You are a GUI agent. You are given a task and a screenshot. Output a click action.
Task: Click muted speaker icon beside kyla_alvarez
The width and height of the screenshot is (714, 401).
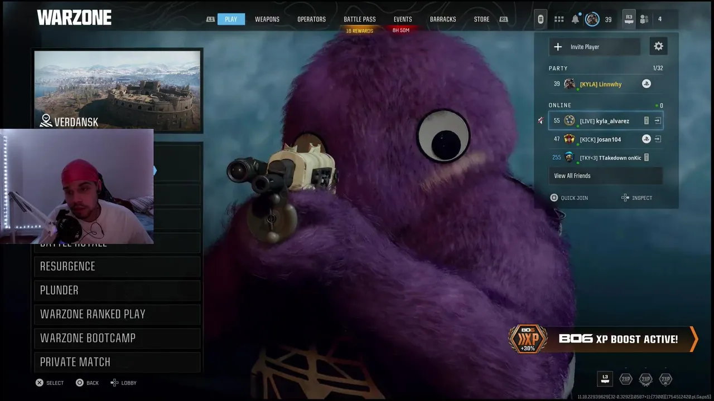(x=541, y=121)
